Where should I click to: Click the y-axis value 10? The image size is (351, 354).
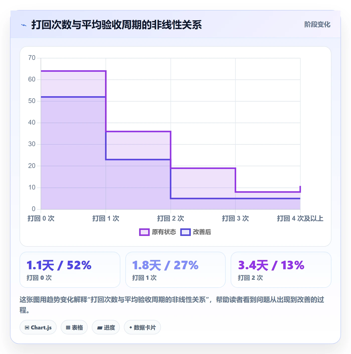(x=32, y=187)
